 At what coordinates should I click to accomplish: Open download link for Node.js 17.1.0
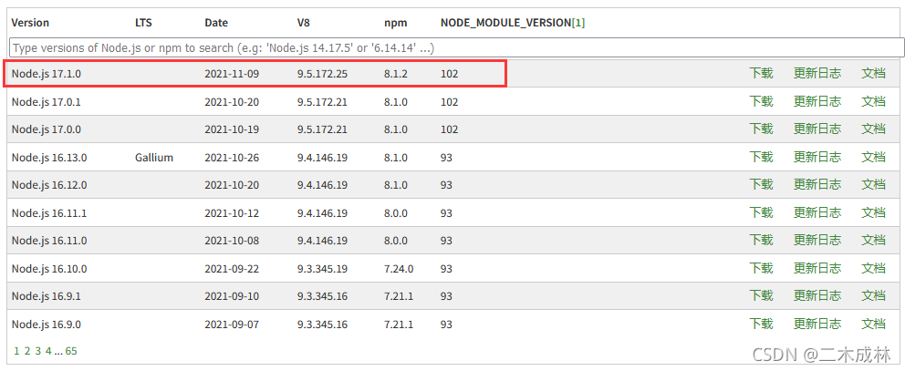761,73
